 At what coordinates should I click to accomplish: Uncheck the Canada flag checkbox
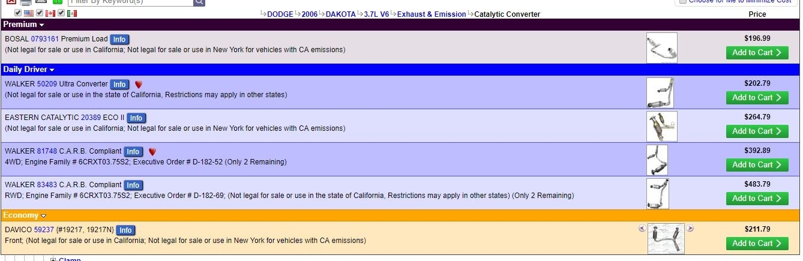pos(40,13)
